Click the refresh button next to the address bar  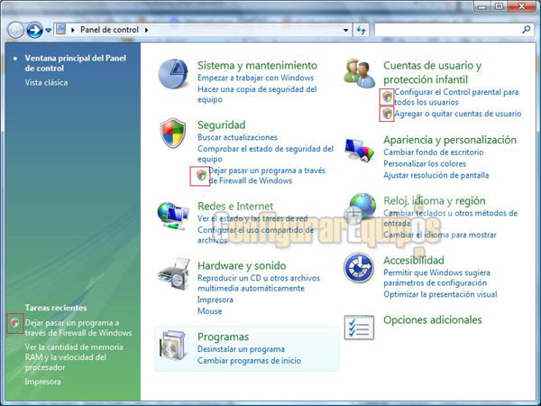tap(361, 30)
